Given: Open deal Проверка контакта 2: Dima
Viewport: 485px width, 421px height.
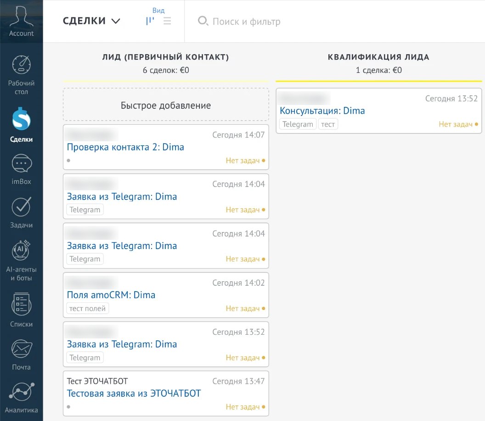Looking at the screenshot, I should coord(125,147).
